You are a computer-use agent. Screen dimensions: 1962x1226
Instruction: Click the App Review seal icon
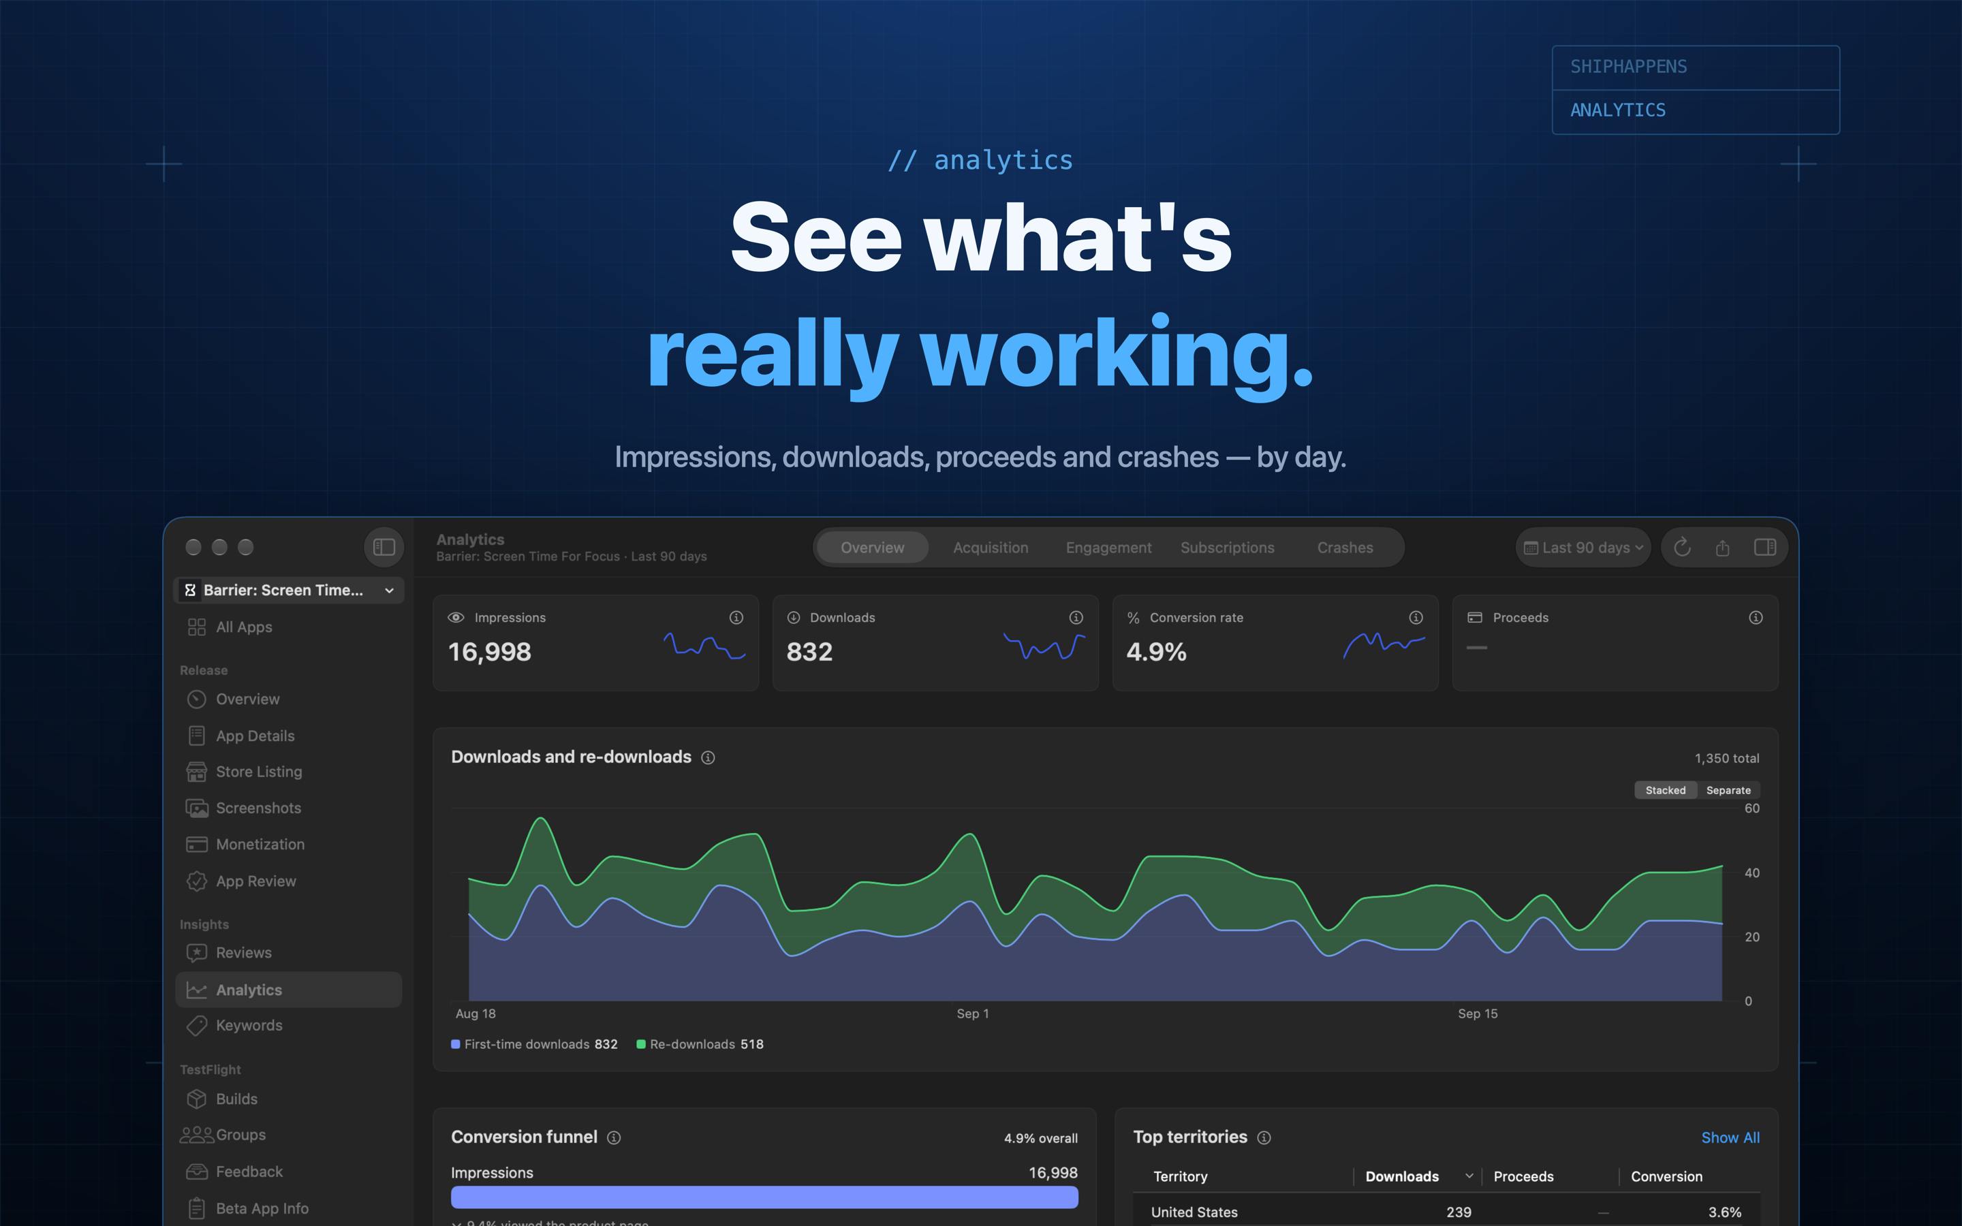pyautogui.click(x=196, y=881)
